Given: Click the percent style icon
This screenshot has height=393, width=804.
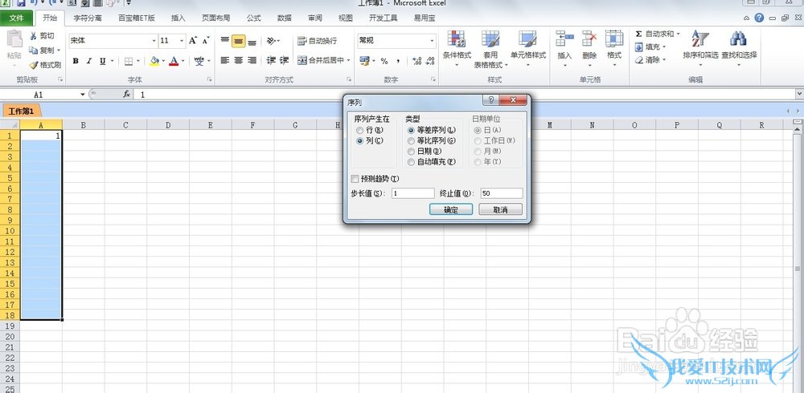Looking at the screenshot, I should (384, 61).
